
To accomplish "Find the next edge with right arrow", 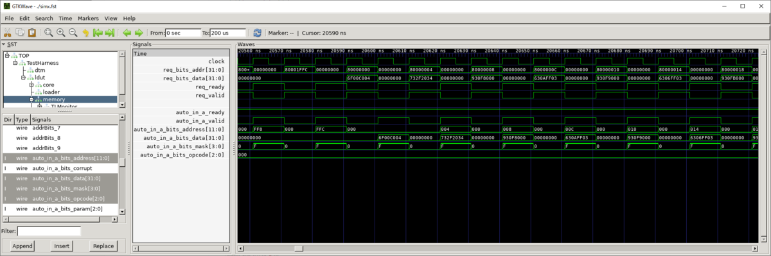I will [x=139, y=33].
